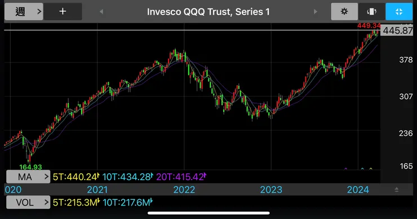The image size is (417, 219).
Task: Tap the 2022 year label on timeline
Action: (x=184, y=190)
